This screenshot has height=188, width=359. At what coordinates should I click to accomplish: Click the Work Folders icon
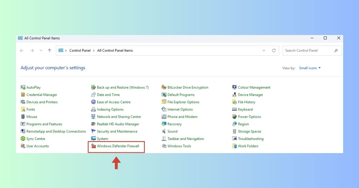point(235,146)
